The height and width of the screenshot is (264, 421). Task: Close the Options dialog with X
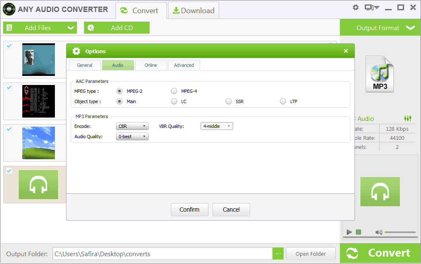(346, 51)
